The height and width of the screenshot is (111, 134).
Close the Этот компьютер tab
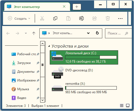[x=64, y=7]
